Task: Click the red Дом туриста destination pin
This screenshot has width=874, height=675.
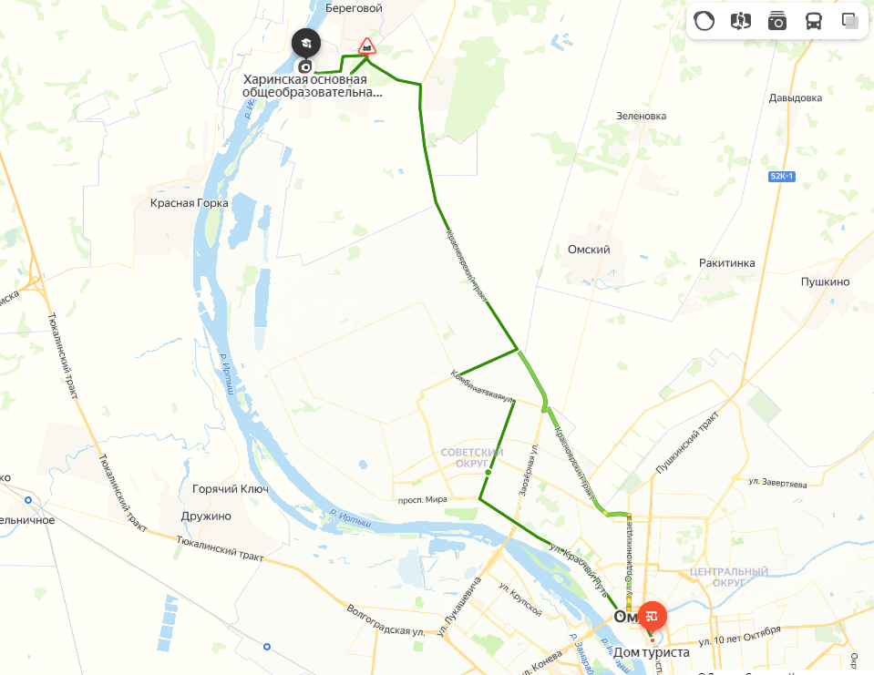Action: tap(653, 617)
